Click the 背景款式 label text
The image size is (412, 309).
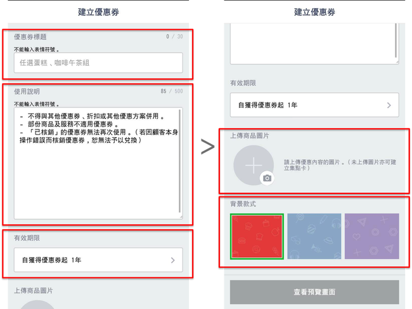coord(243,203)
